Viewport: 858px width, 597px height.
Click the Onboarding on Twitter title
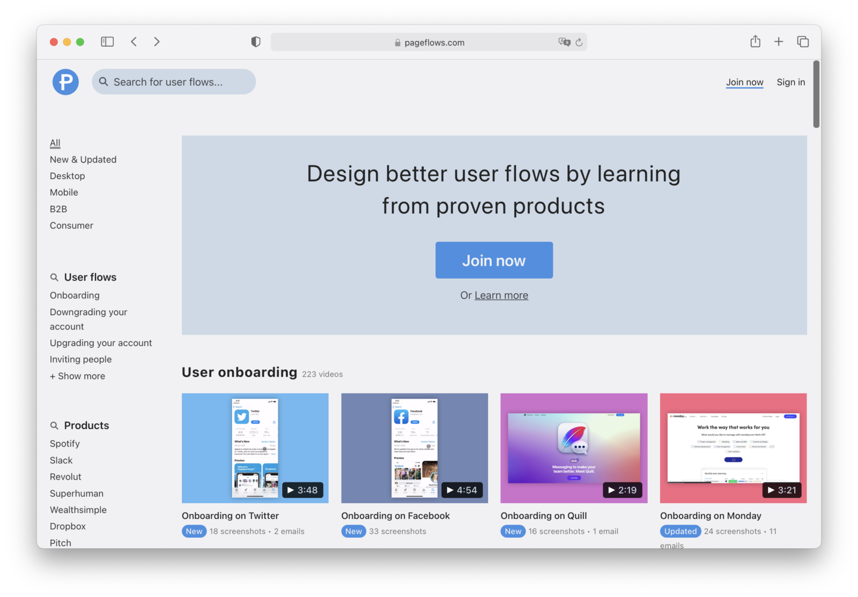click(x=230, y=516)
